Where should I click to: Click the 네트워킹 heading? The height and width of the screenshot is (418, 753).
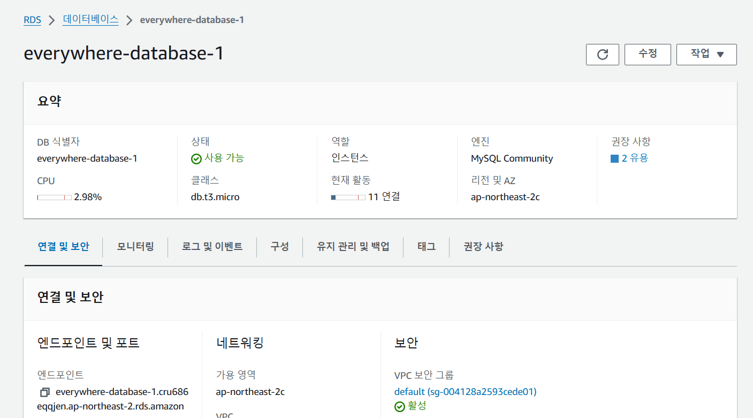tap(240, 343)
